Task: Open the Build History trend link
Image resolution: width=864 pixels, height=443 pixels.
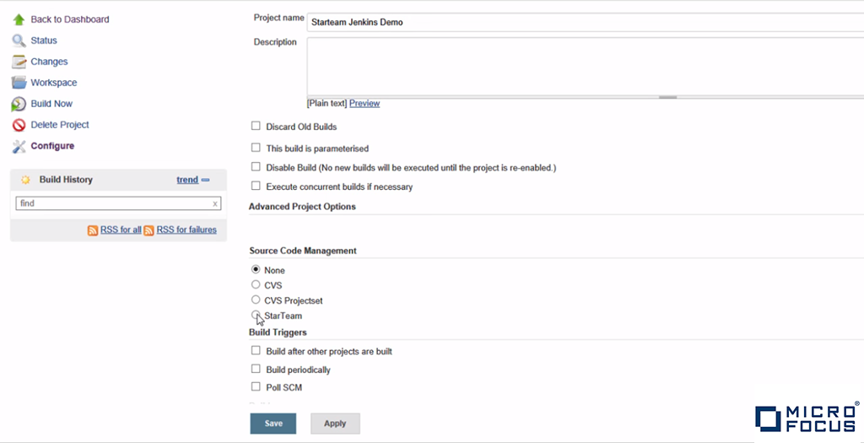Action: (187, 180)
